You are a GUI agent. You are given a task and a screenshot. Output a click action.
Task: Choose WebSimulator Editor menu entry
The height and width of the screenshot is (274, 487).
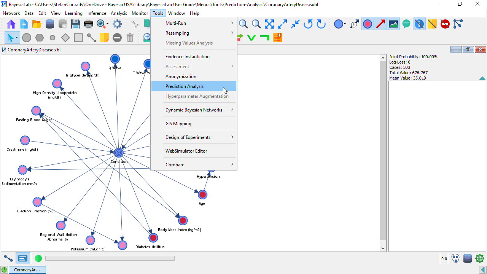coord(194,151)
